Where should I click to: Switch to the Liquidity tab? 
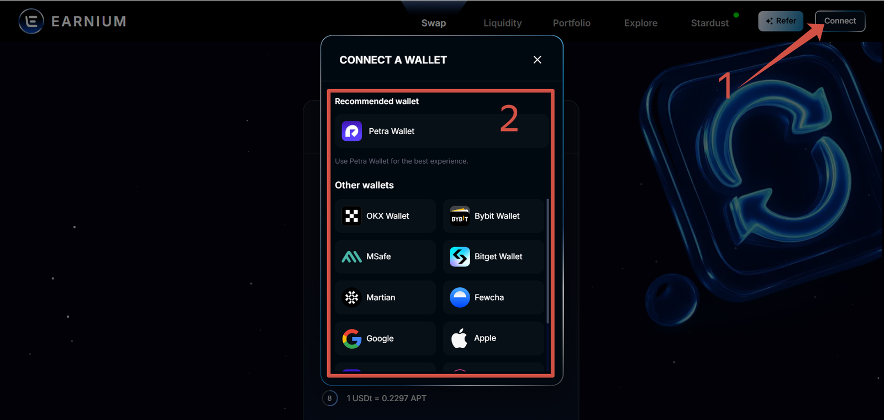(502, 23)
